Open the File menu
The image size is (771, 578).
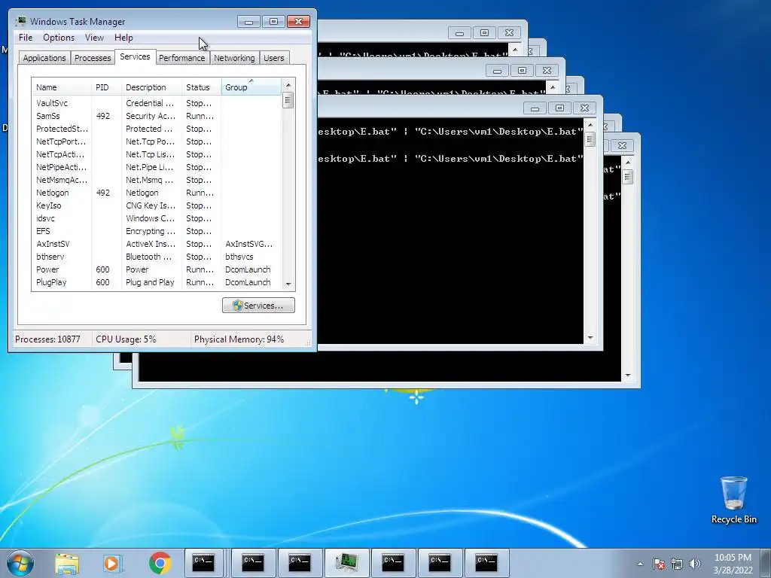26,38
